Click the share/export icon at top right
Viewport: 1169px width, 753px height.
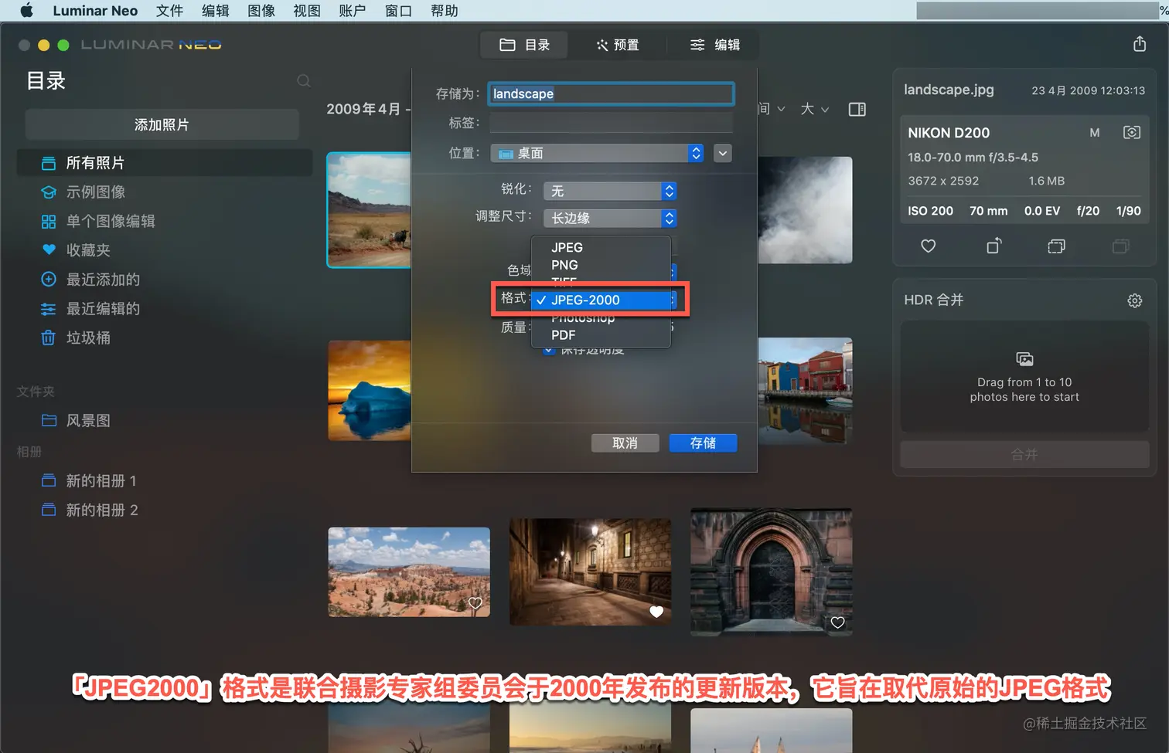1140,44
